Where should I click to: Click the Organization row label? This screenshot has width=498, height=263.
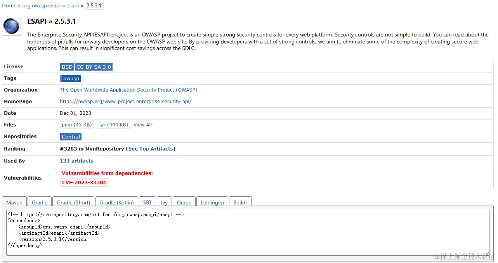click(21, 90)
